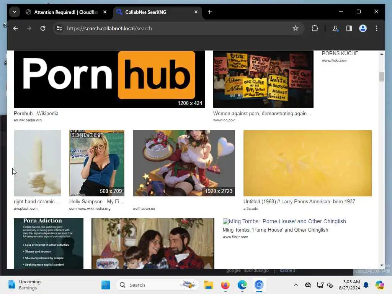
Task: Open Chrome three-dot menu
Action: pyautogui.click(x=377, y=28)
